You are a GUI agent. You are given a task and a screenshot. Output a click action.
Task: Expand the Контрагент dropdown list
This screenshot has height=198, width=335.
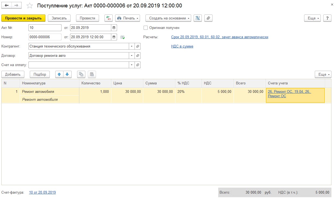[132, 46]
